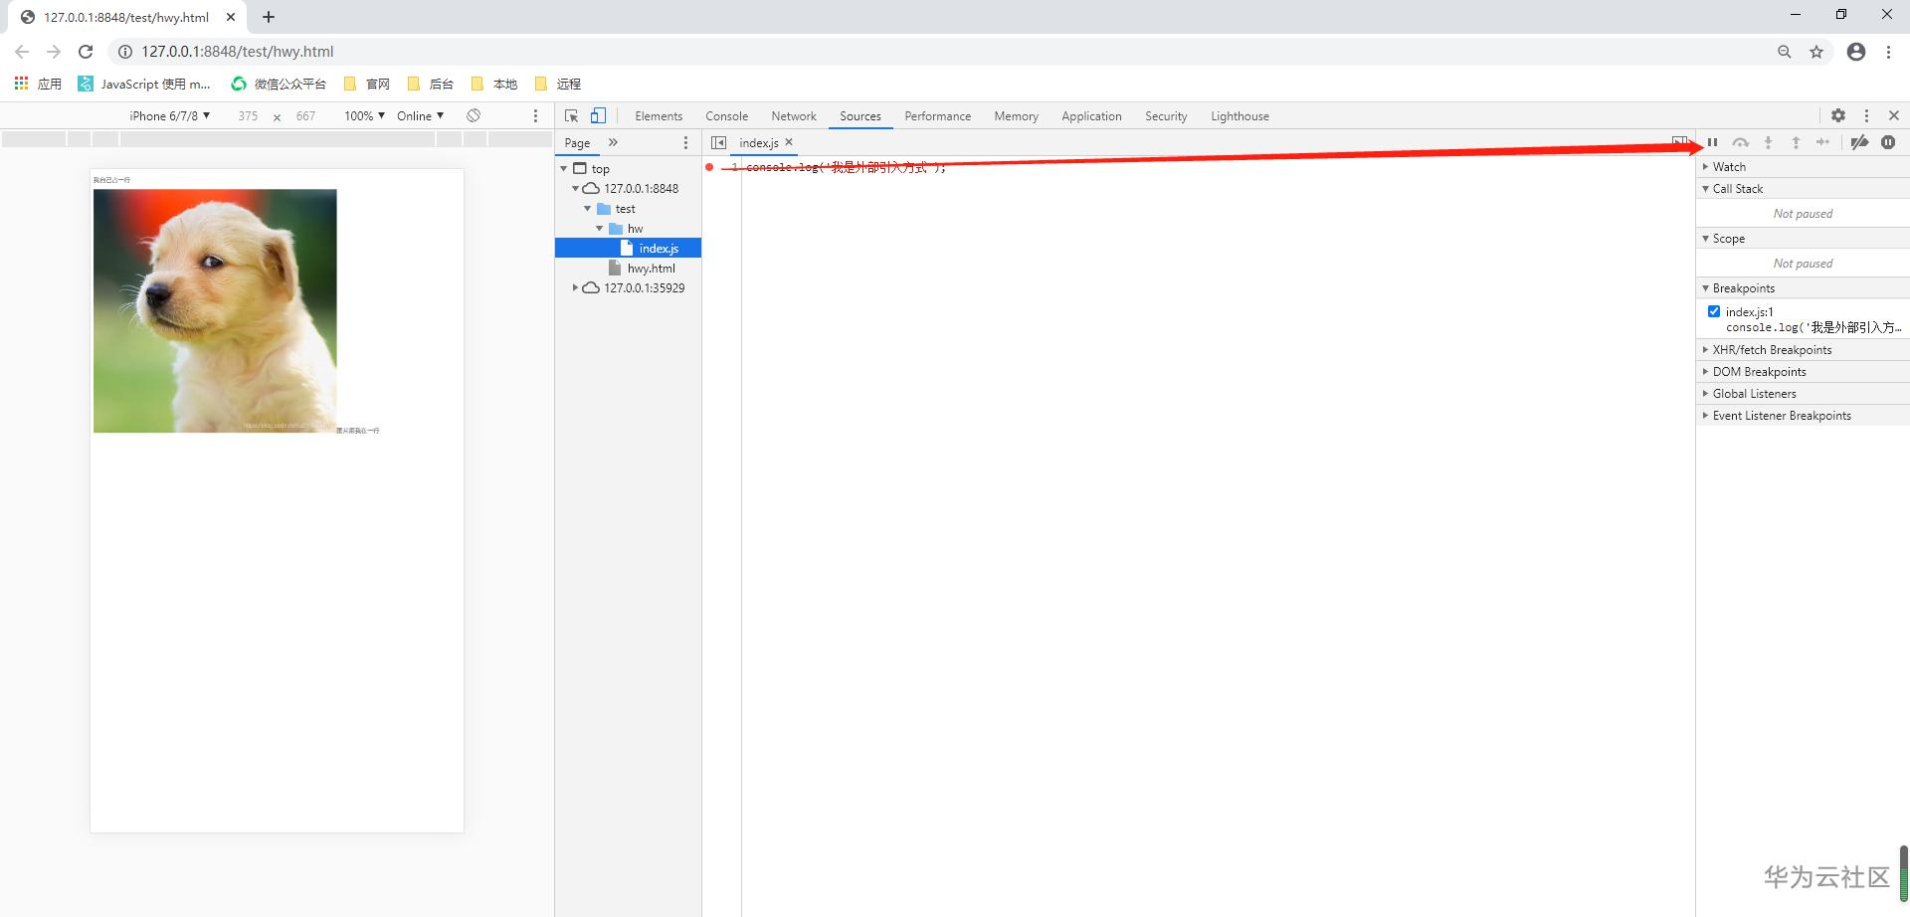Switch to the Performance tab
1910x917 pixels.
pyautogui.click(x=937, y=115)
